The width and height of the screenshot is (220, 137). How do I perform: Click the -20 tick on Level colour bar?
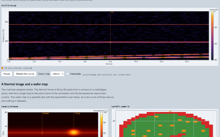coord(216,27)
